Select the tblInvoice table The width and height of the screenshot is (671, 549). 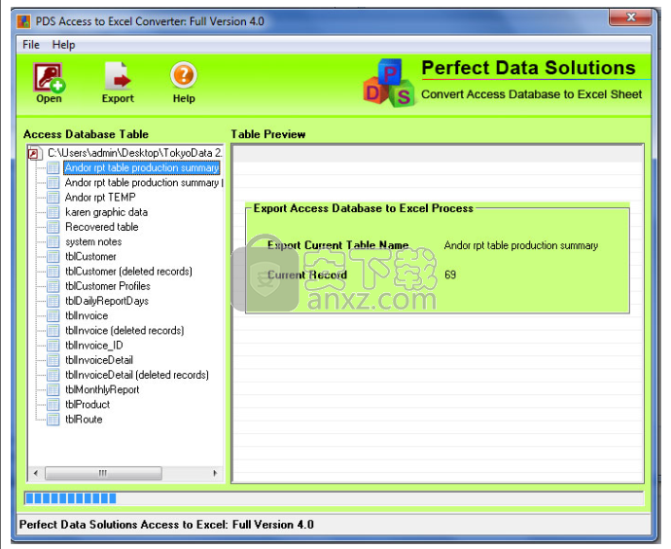pyautogui.click(x=87, y=315)
